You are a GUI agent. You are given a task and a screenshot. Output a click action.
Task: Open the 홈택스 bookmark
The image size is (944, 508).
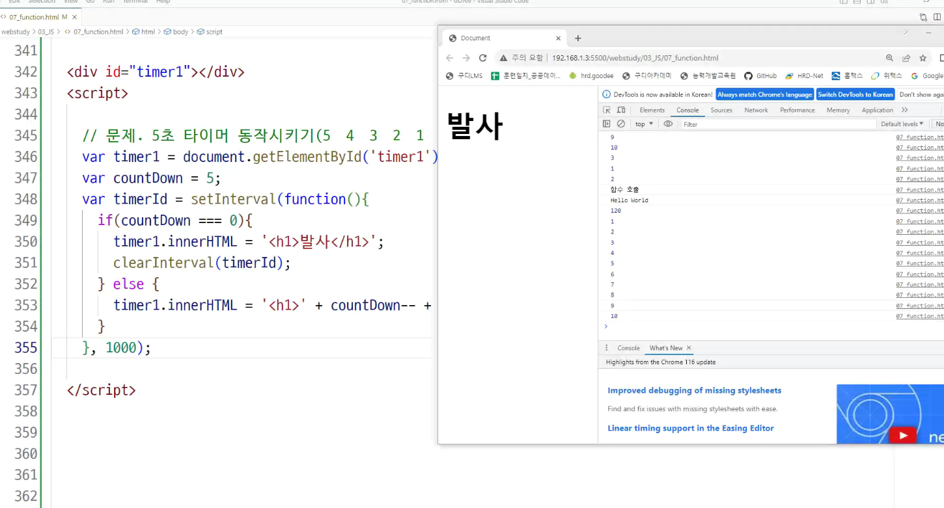pos(847,76)
